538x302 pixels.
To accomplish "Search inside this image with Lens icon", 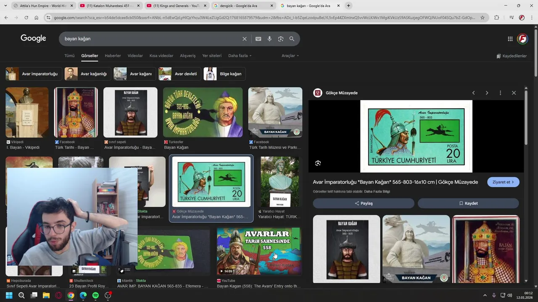I will (318, 163).
